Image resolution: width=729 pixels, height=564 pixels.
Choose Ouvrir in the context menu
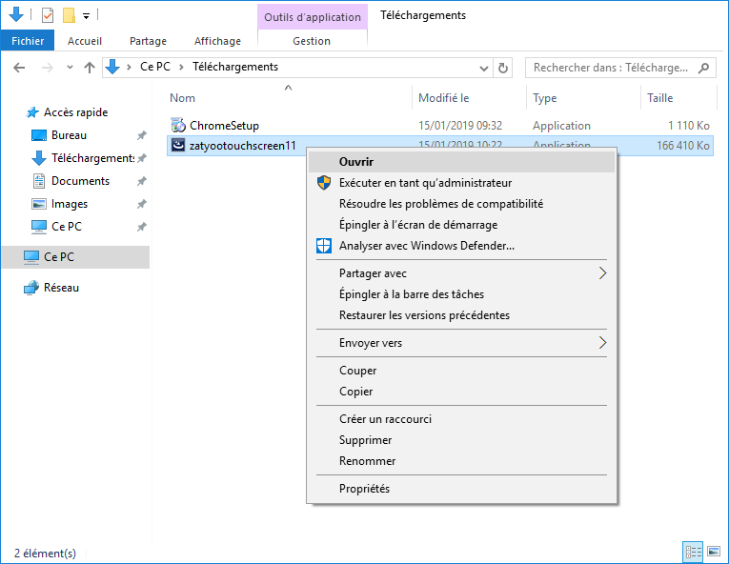coord(461,162)
